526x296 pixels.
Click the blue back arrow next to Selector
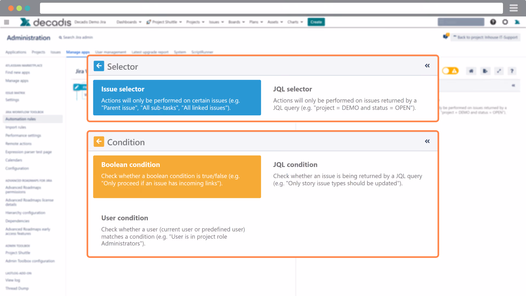99,66
